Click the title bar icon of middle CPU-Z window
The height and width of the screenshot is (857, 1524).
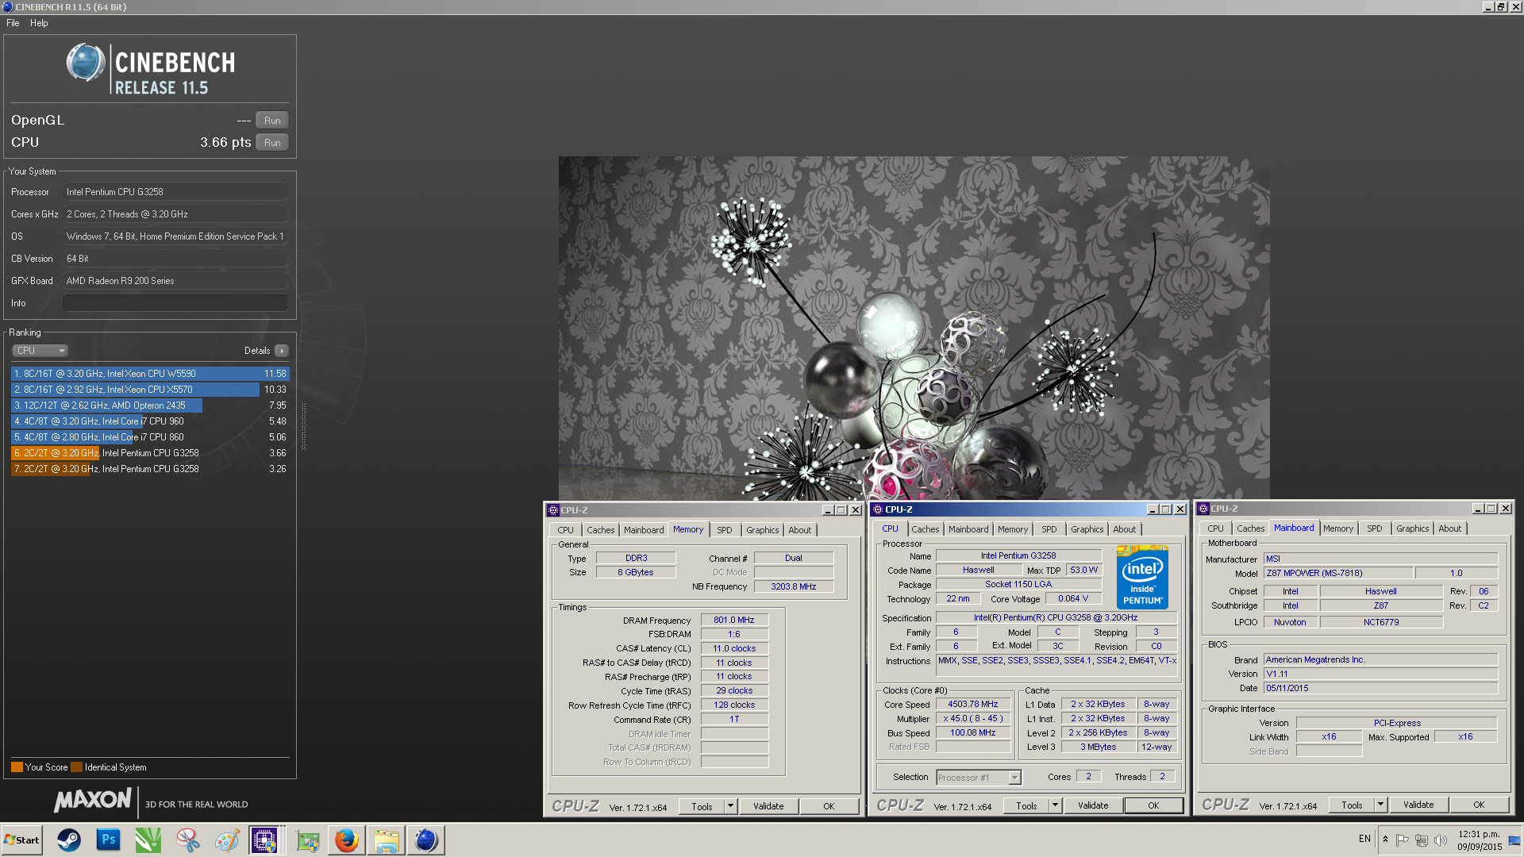(878, 509)
